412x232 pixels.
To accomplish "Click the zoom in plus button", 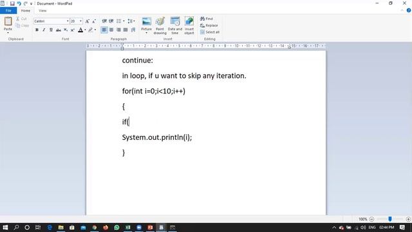I will 408,219.
